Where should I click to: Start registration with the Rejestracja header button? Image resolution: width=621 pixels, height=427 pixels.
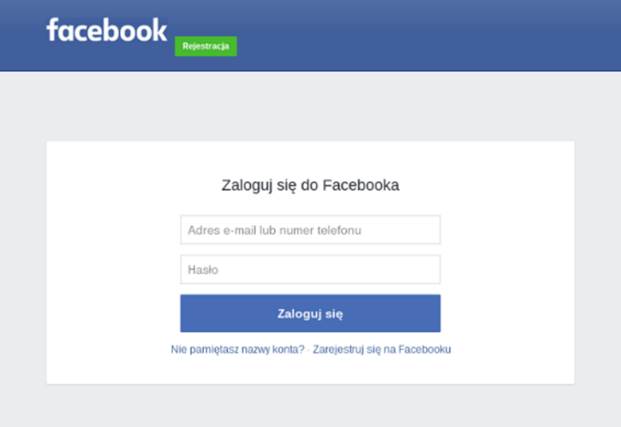pyautogui.click(x=206, y=46)
